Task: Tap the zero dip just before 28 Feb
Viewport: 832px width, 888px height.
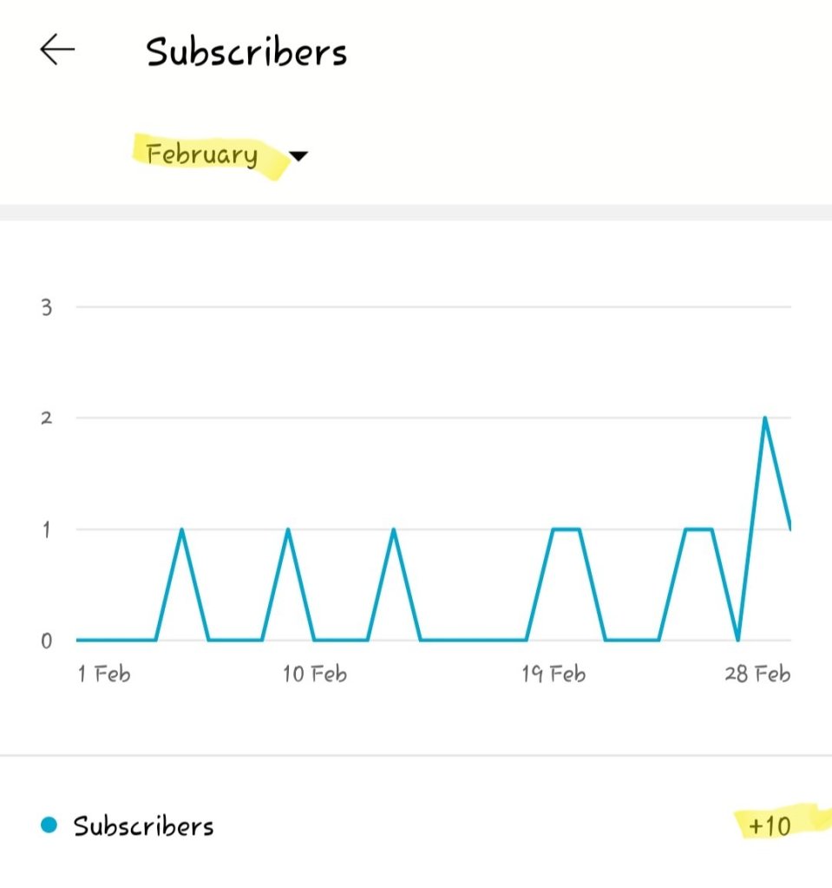Action: 737,640
